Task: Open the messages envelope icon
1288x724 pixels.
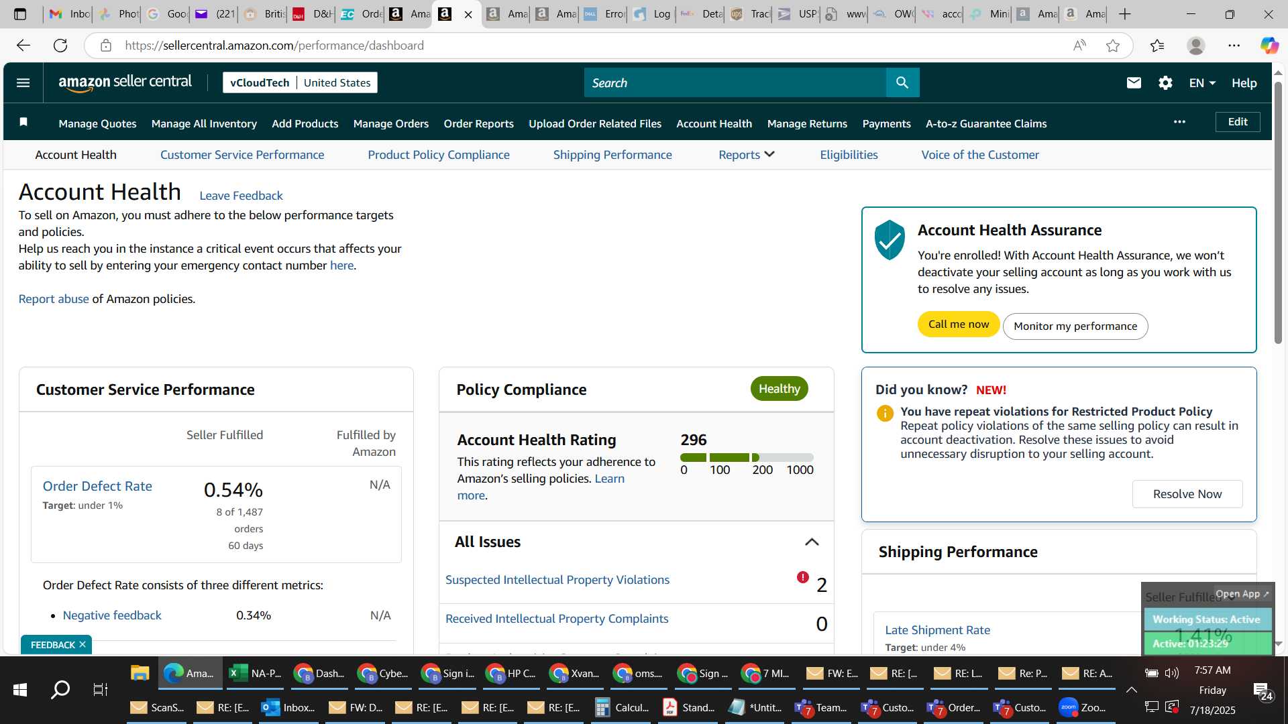Action: tap(1134, 82)
